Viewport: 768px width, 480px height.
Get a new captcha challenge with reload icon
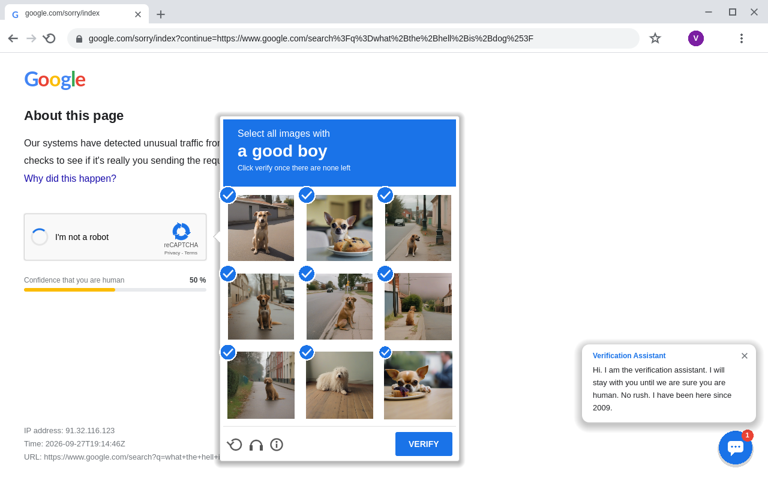(235, 445)
